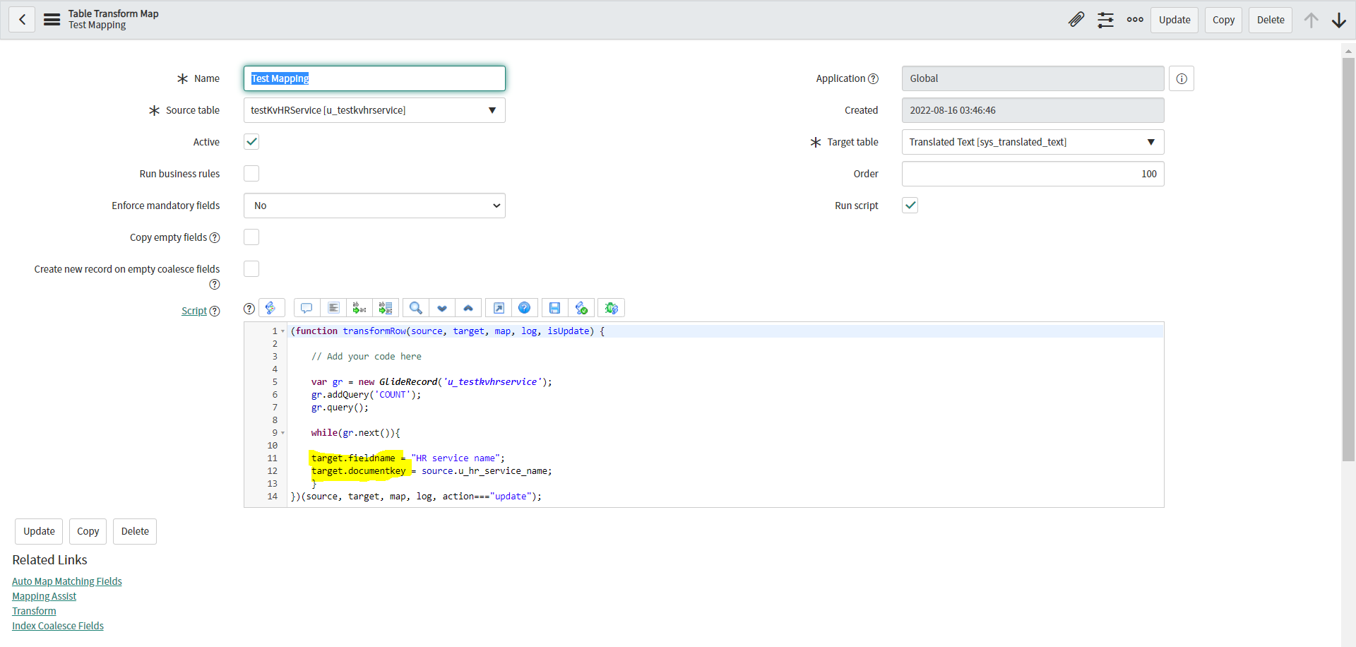Open the Enforce mandatory fields dropdown

click(x=374, y=206)
